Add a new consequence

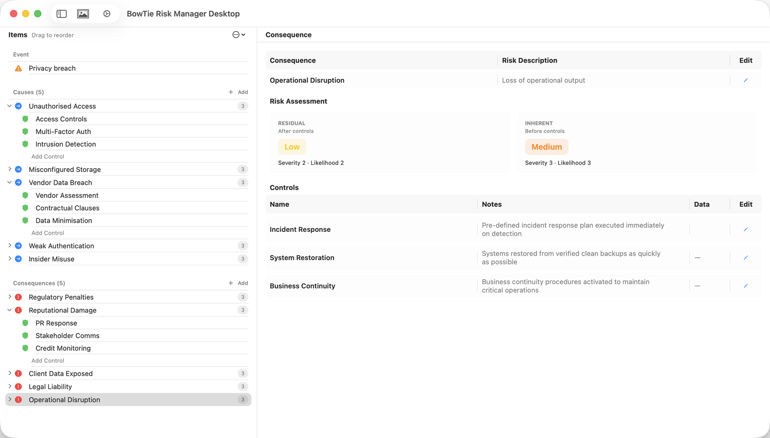(x=238, y=283)
